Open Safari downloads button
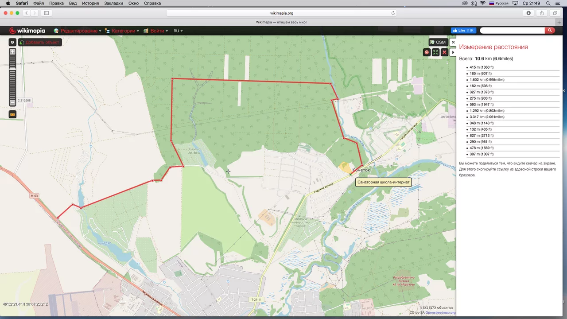This screenshot has width=567, height=319. [528, 13]
